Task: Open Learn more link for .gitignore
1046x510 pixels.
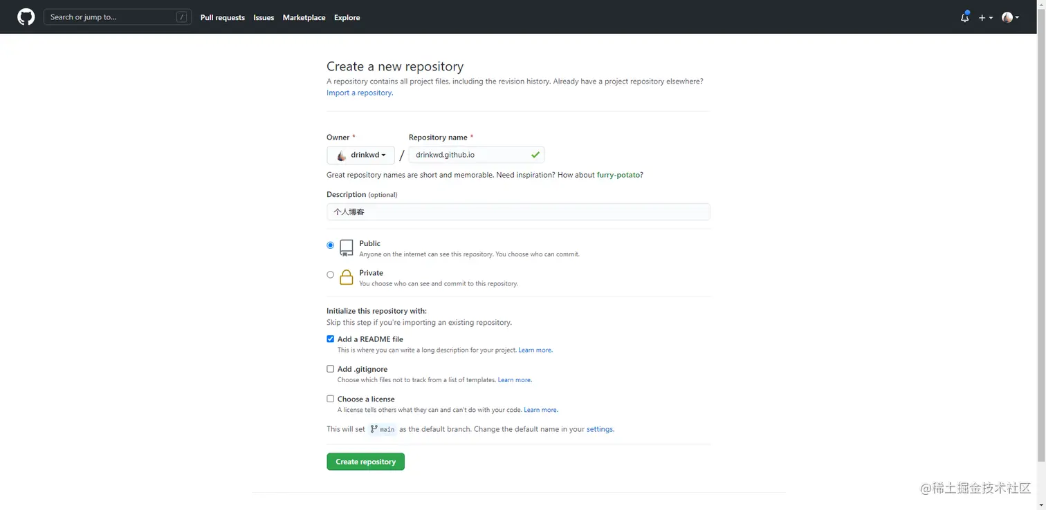Action: (514, 380)
